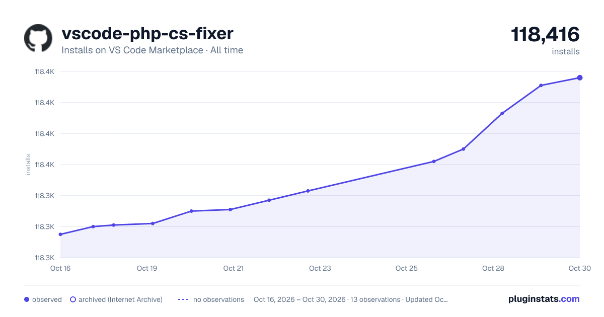Click the dashed no-observations legend line
604x317 pixels.
coord(183,299)
